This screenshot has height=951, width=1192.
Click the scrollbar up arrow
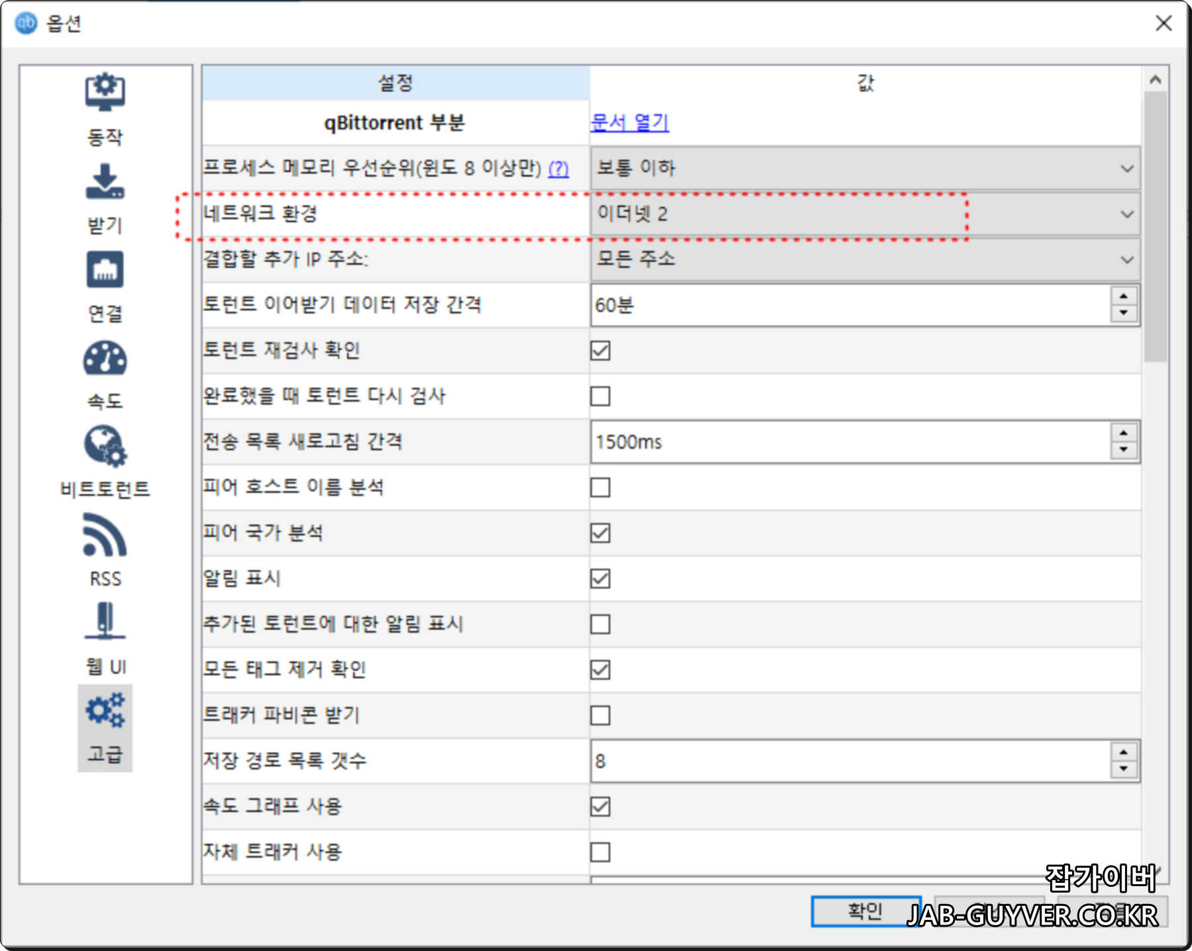(1156, 79)
